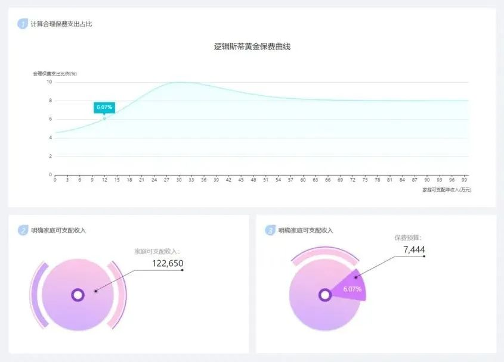This screenshot has height=362, width=504.
Task: Click the purple ring center of the budget pie
Action: [x=325, y=295]
